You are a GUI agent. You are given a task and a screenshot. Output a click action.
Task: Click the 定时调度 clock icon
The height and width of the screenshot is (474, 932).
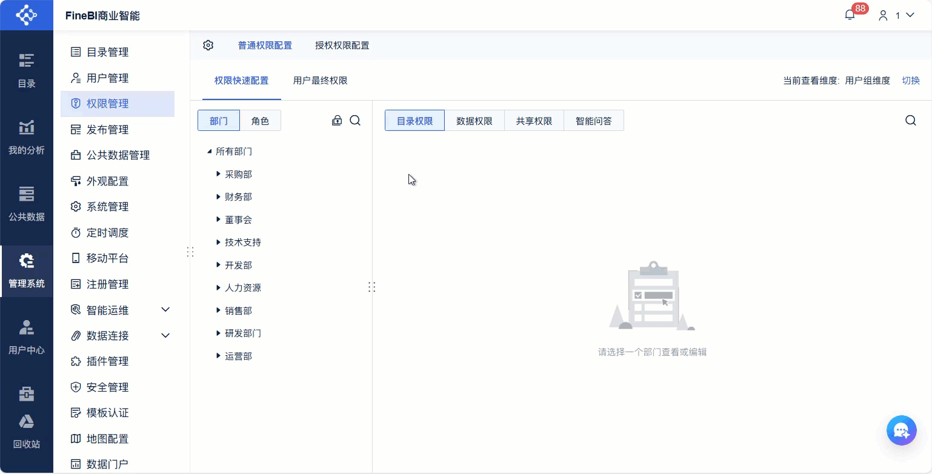[76, 233]
